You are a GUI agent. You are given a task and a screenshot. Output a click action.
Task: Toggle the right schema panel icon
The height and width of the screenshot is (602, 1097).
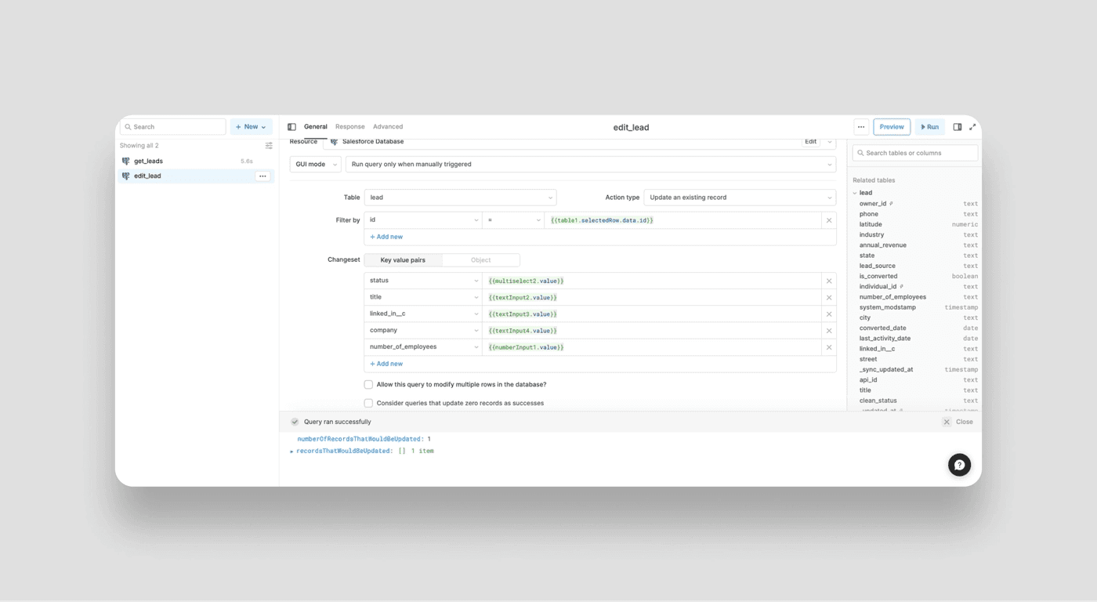pos(957,127)
